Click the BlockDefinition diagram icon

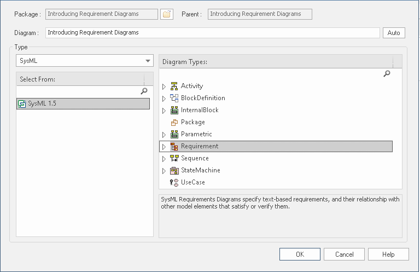[x=174, y=98]
